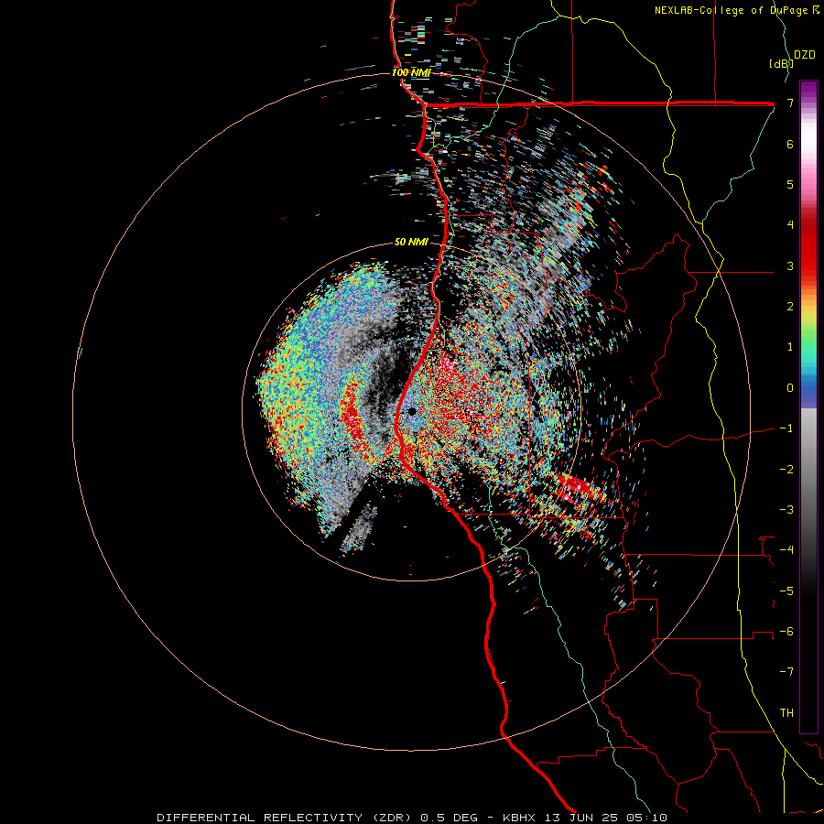824x824 pixels.
Task: Click the color scale value -2
Action: [x=786, y=469]
